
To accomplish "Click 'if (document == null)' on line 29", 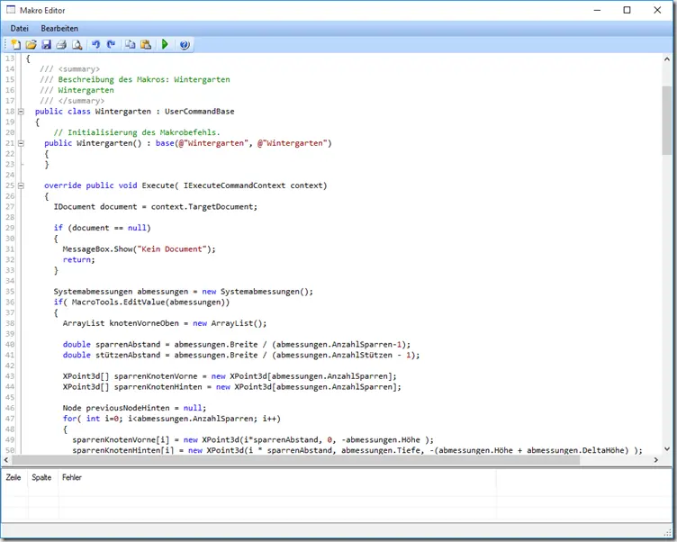I will coord(103,228).
